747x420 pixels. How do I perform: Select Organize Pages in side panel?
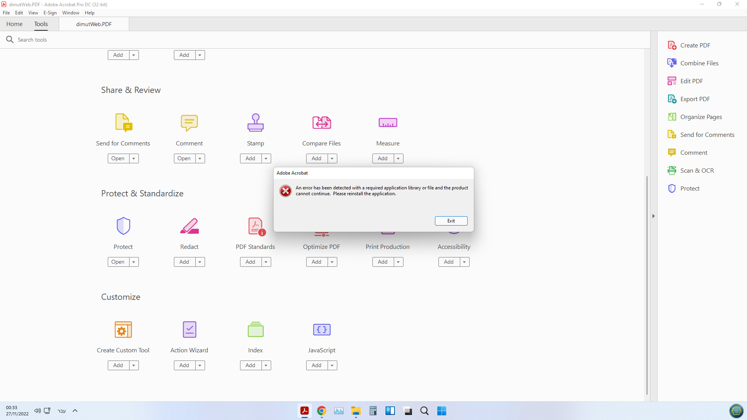[701, 117]
